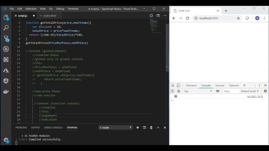This screenshot has width=269, height=151.
Task: Select the TERMINAL panel tab
Action: click(x=72, y=128)
